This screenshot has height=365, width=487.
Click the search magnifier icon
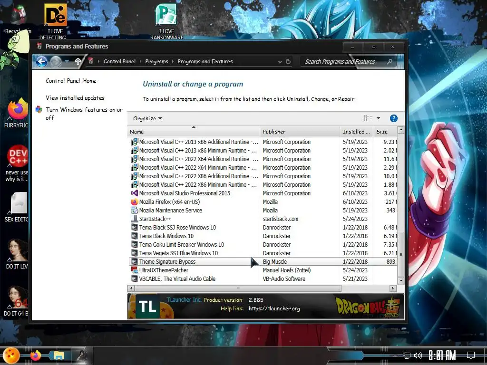coord(390,61)
